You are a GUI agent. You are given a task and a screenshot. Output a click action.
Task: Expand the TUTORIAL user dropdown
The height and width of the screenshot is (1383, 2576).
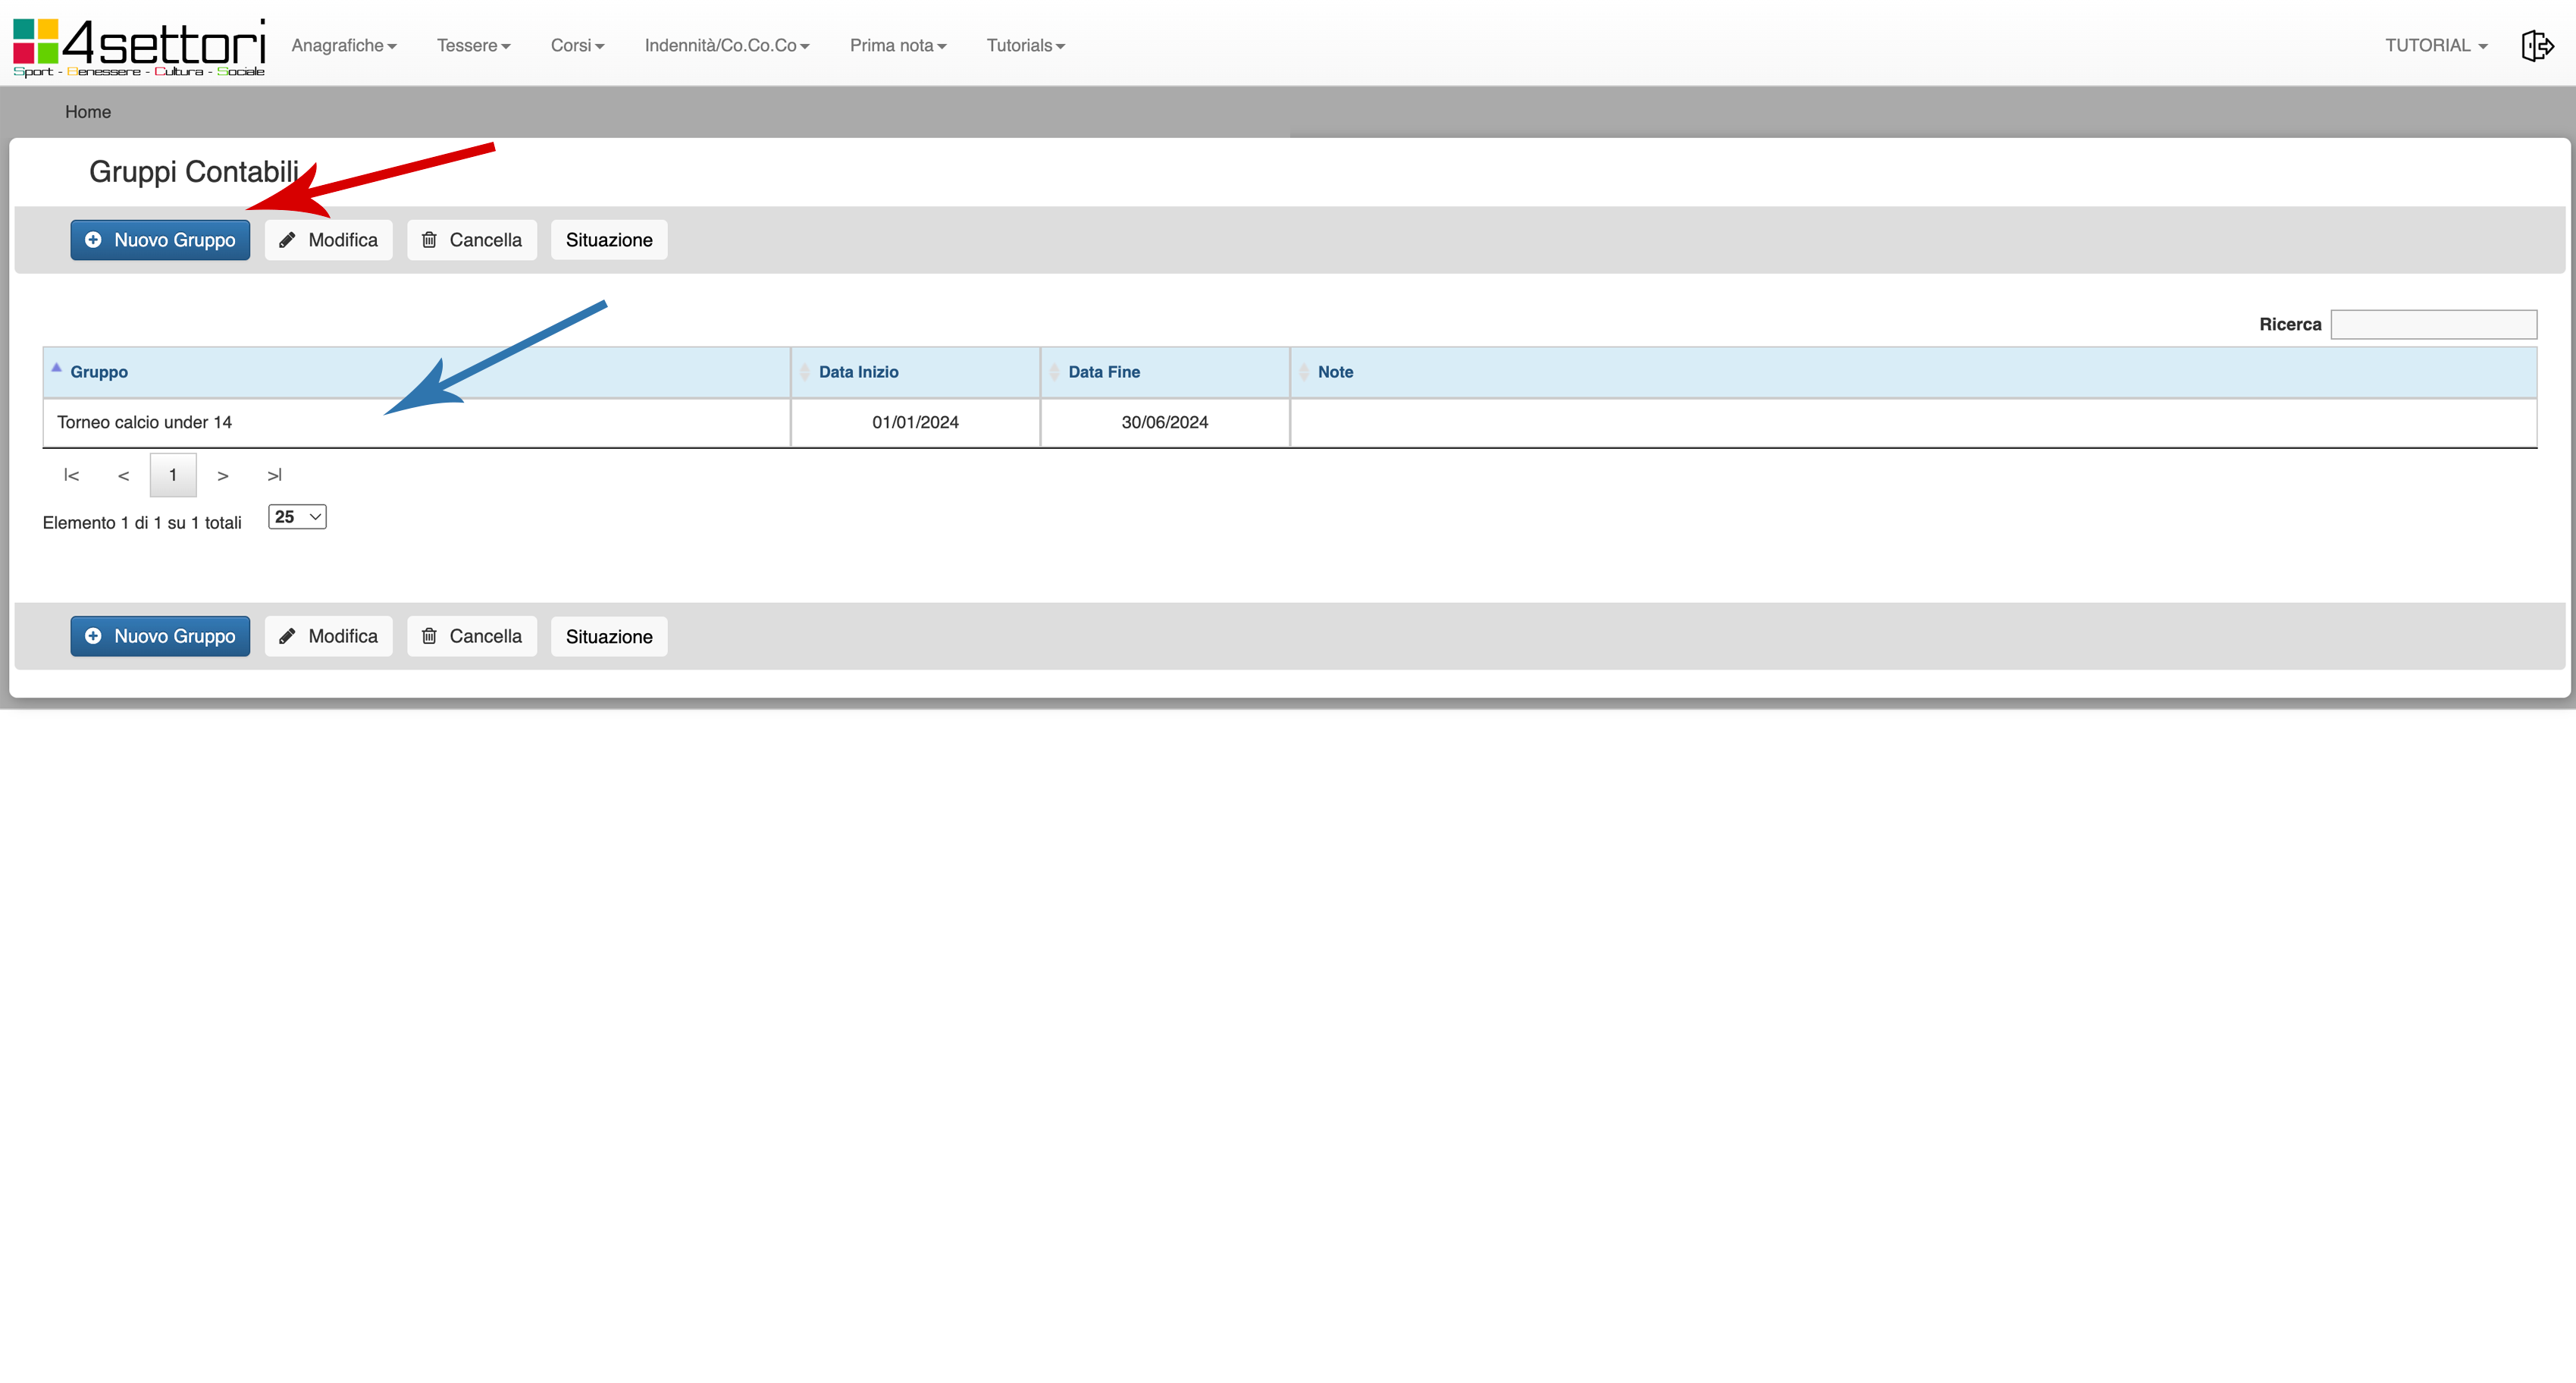[x=2435, y=46]
